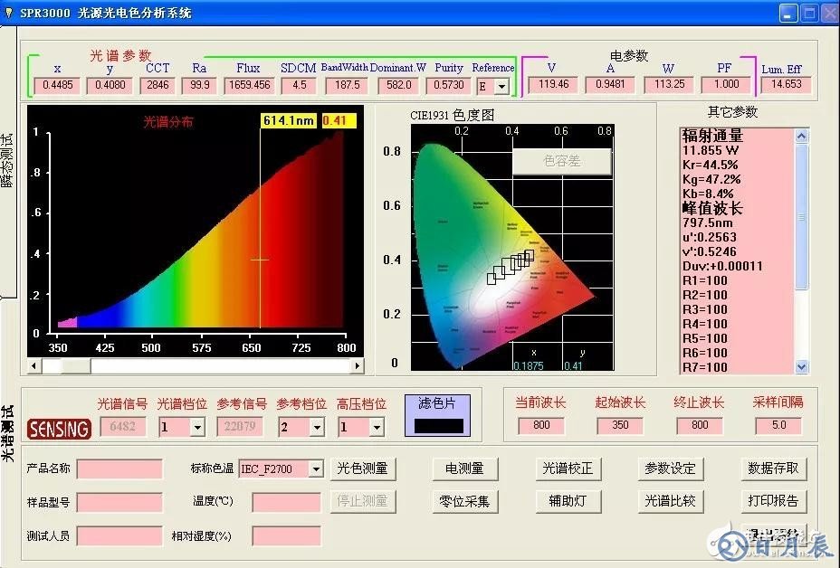
Task: Open 参数设定 parameter settings
Action: (x=671, y=469)
